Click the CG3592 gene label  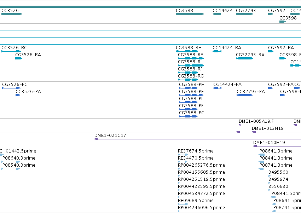coord(277,10)
